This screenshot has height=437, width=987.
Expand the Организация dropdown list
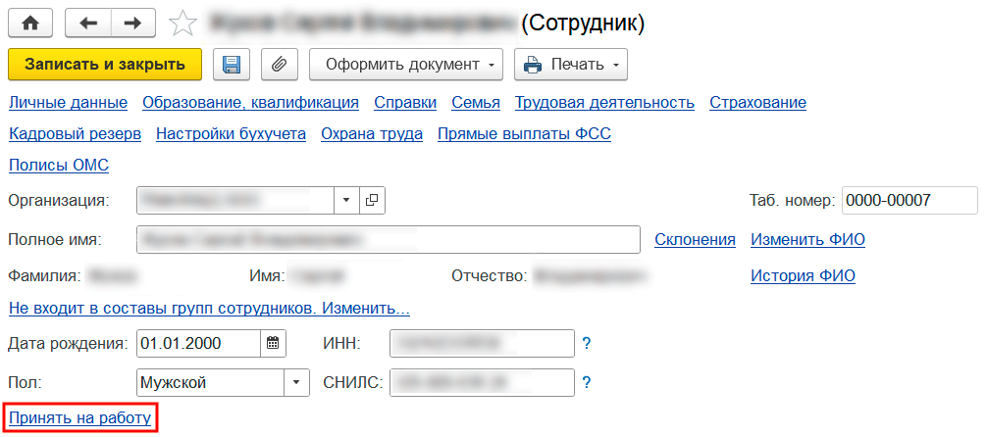click(x=346, y=200)
